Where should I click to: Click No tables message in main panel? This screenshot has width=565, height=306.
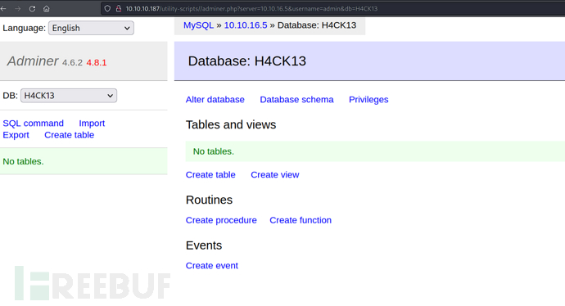tap(214, 151)
